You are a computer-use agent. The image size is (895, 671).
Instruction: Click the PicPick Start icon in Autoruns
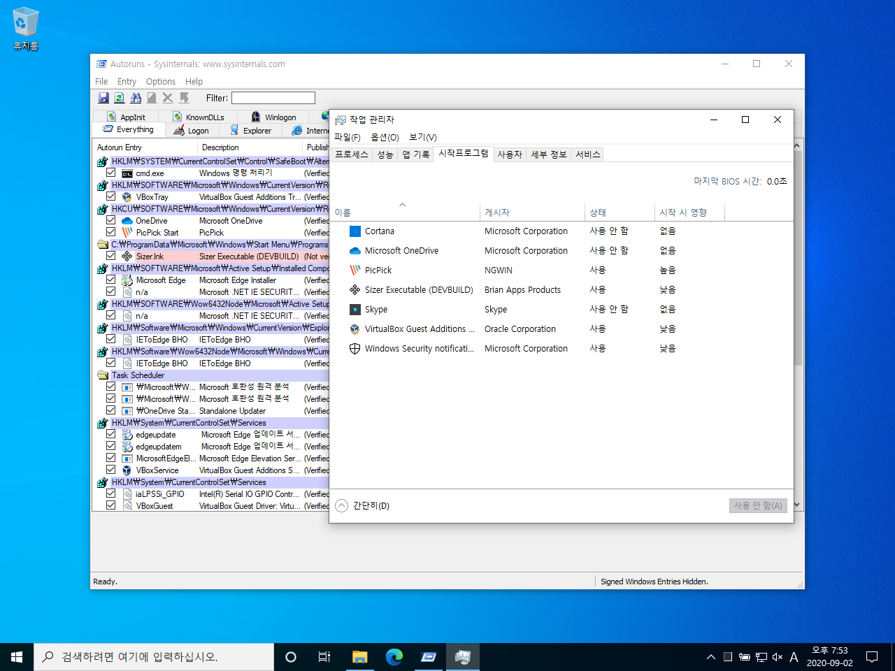coord(127,233)
